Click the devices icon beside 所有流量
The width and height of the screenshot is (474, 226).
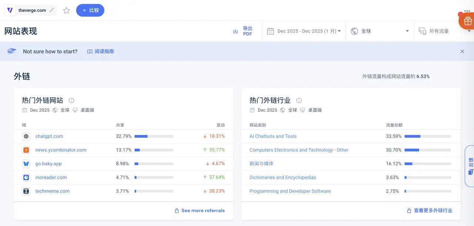pos(422,31)
